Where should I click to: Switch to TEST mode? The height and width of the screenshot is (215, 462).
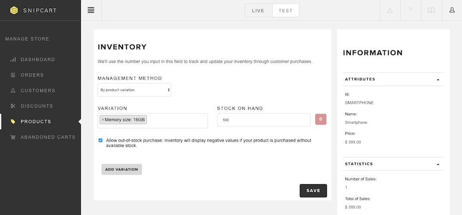point(285,11)
